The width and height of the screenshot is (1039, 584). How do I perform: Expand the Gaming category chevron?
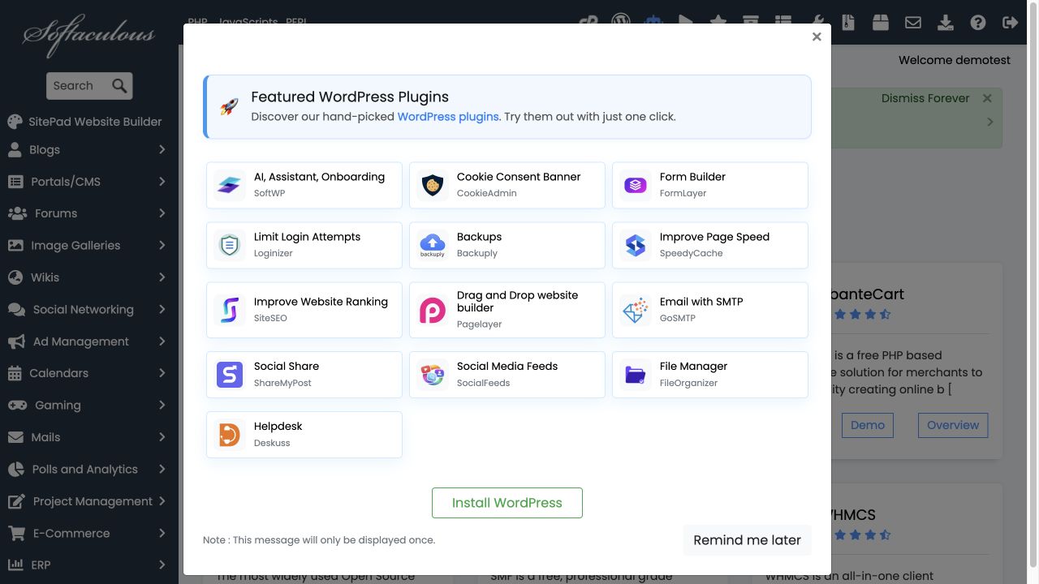162,406
